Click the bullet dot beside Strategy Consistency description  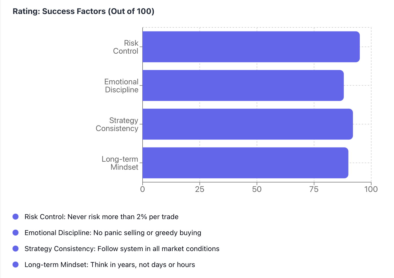point(16,249)
